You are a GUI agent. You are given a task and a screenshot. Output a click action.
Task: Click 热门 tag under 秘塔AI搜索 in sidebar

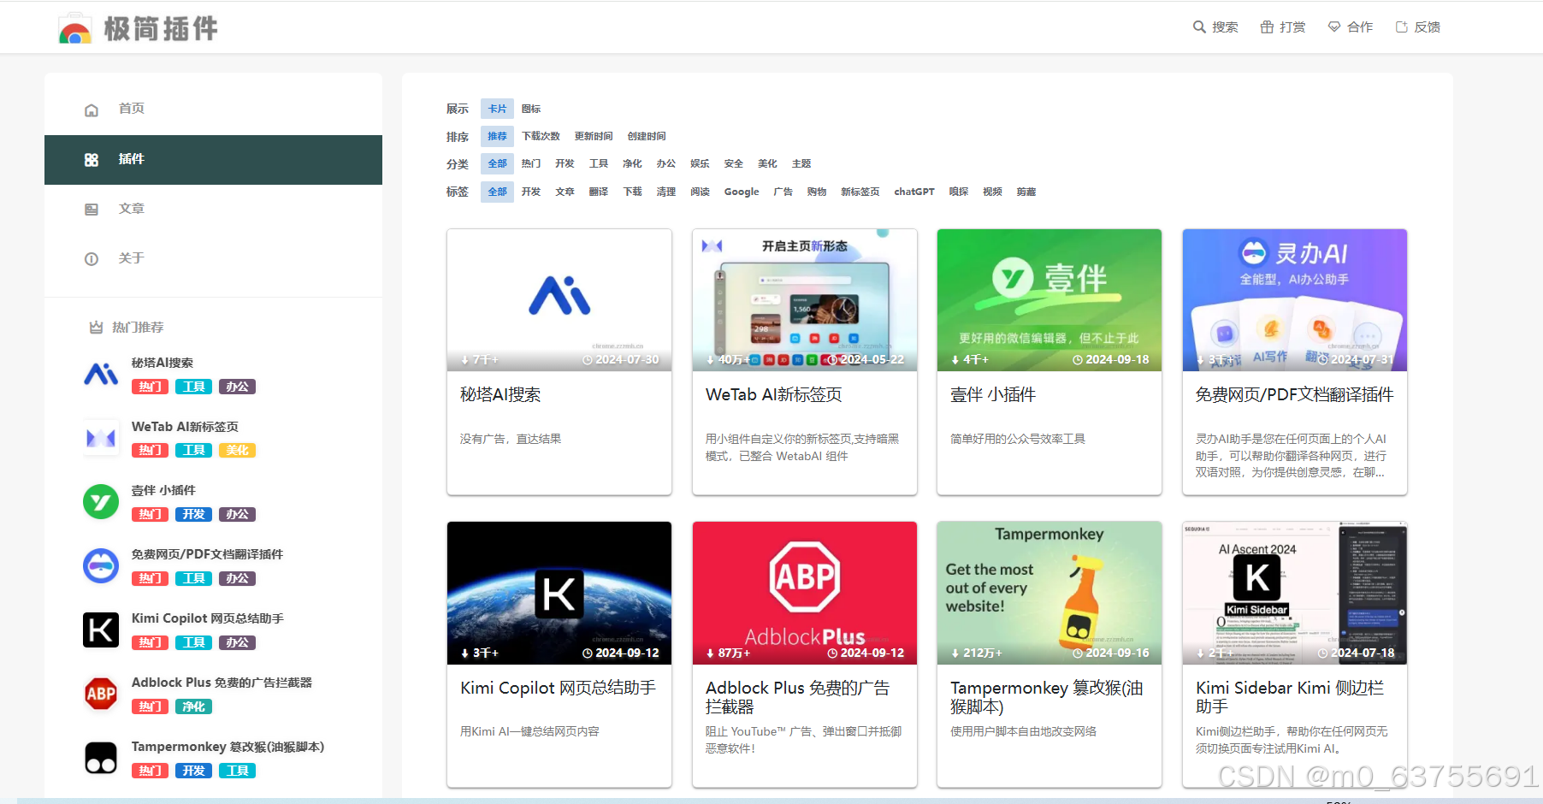pos(151,387)
